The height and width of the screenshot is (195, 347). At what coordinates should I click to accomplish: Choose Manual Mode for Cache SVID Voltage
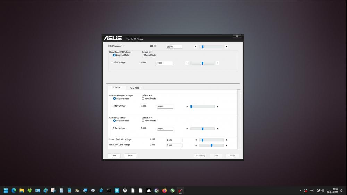pos(143,121)
